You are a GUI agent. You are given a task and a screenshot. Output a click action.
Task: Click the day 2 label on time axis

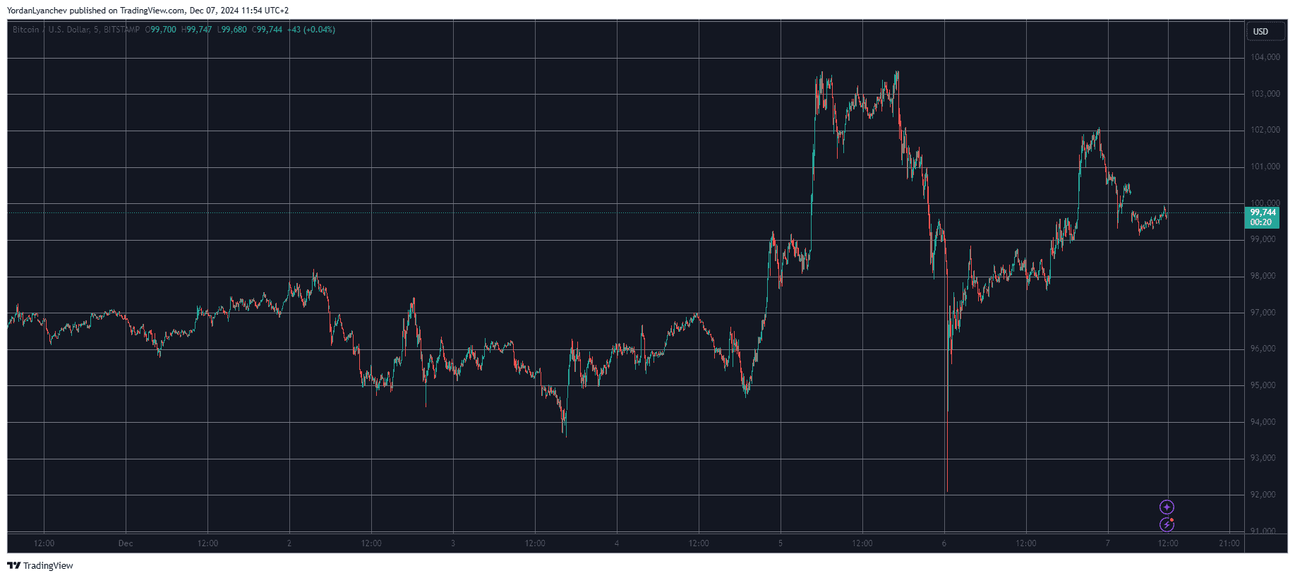point(289,543)
